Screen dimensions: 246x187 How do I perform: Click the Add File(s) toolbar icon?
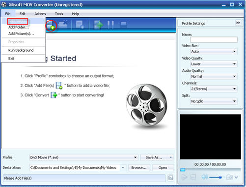(51, 25)
